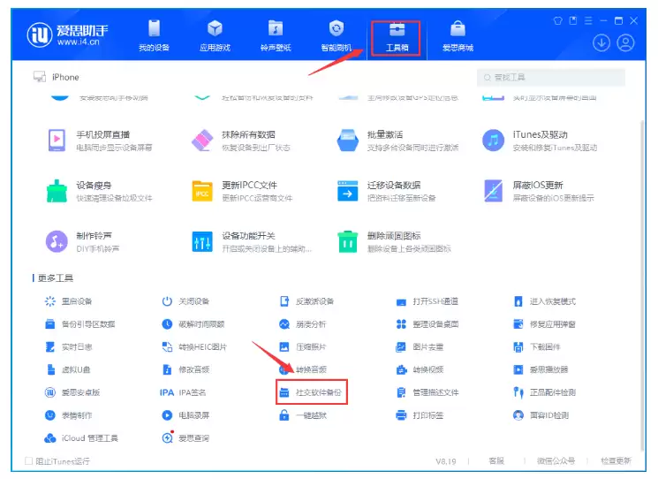Click the 检查更新 link
The width and height of the screenshot is (658, 479).
(616, 461)
